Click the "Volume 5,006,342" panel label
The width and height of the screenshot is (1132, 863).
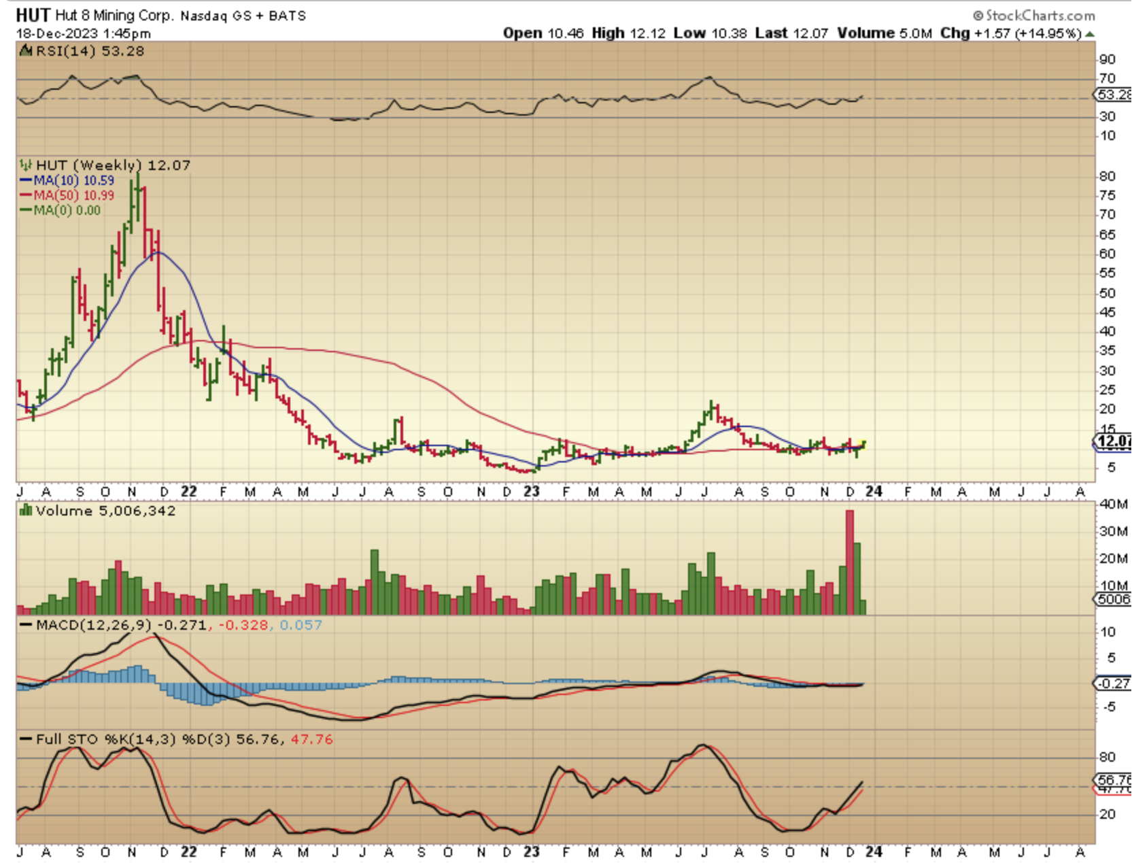click(105, 511)
